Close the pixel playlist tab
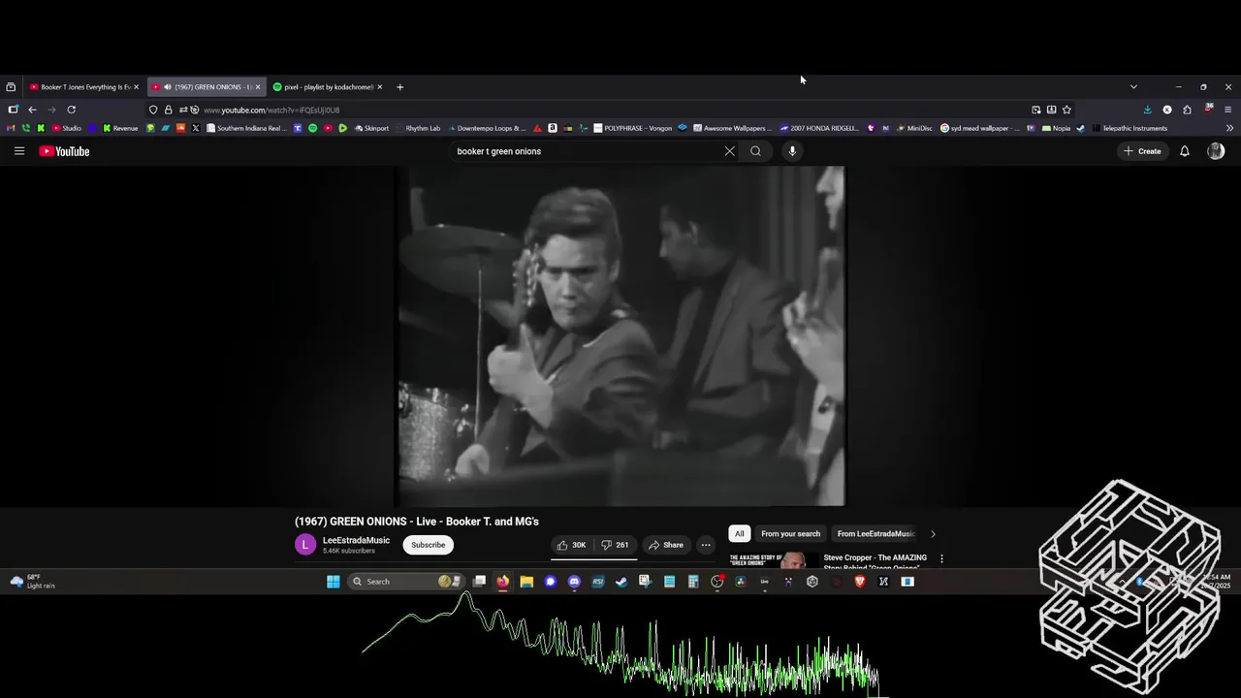 pyautogui.click(x=379, y=87)
